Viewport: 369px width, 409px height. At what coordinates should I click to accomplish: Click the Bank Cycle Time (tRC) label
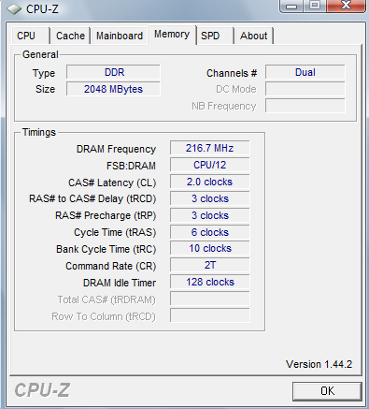click(106, 250)
